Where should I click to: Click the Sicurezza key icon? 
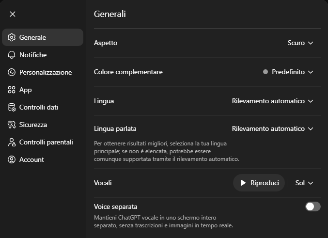[x=12, y=125]
